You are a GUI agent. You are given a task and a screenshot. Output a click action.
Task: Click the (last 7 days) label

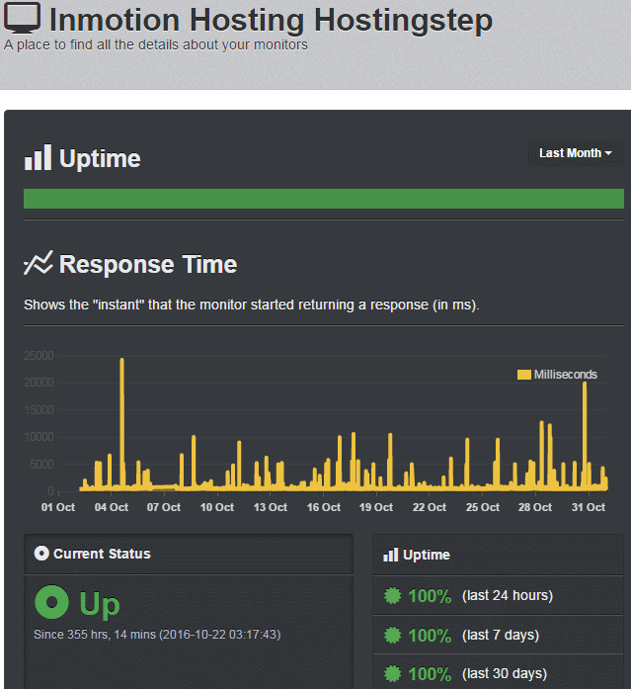coord(501,635)
